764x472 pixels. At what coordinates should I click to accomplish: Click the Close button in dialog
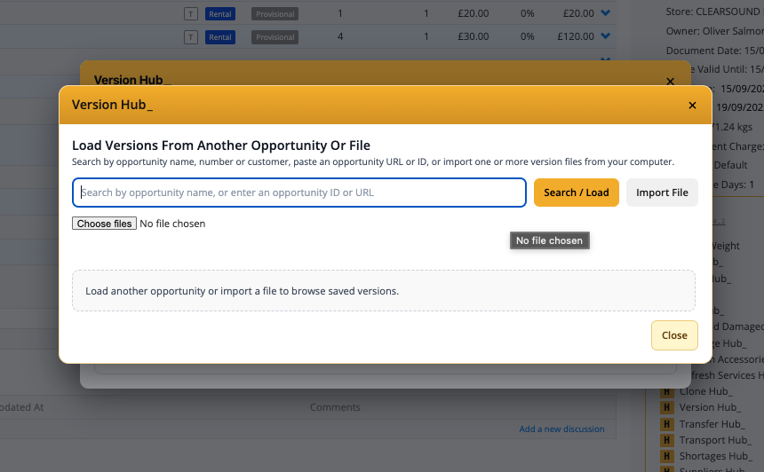(674, 335)
